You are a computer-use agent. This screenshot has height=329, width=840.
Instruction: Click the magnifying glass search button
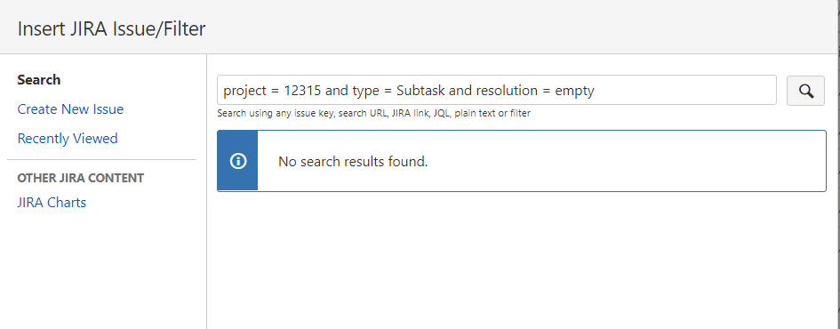805,91
